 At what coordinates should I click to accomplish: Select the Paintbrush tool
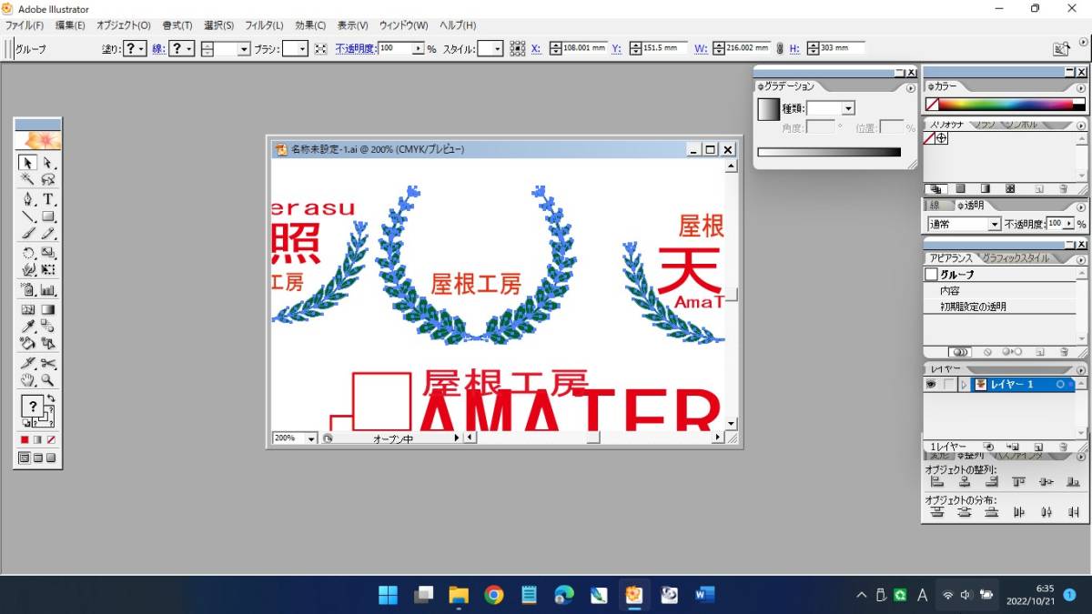point(28,234)
